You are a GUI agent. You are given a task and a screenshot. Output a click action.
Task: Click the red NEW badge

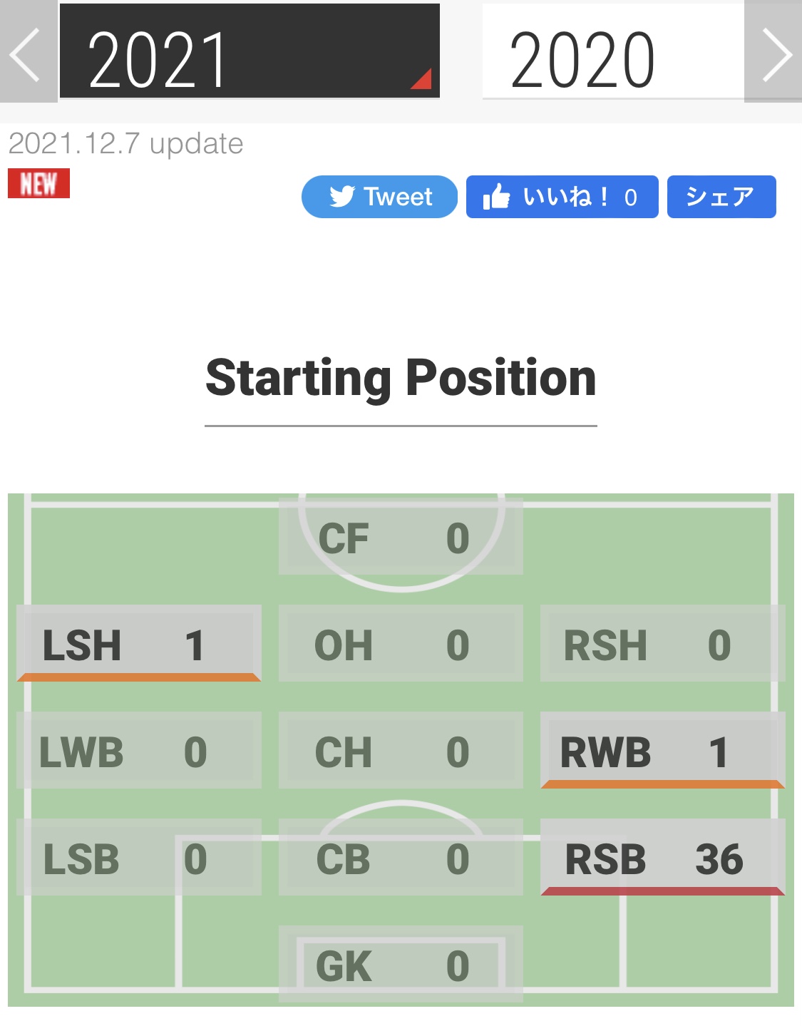38,183
